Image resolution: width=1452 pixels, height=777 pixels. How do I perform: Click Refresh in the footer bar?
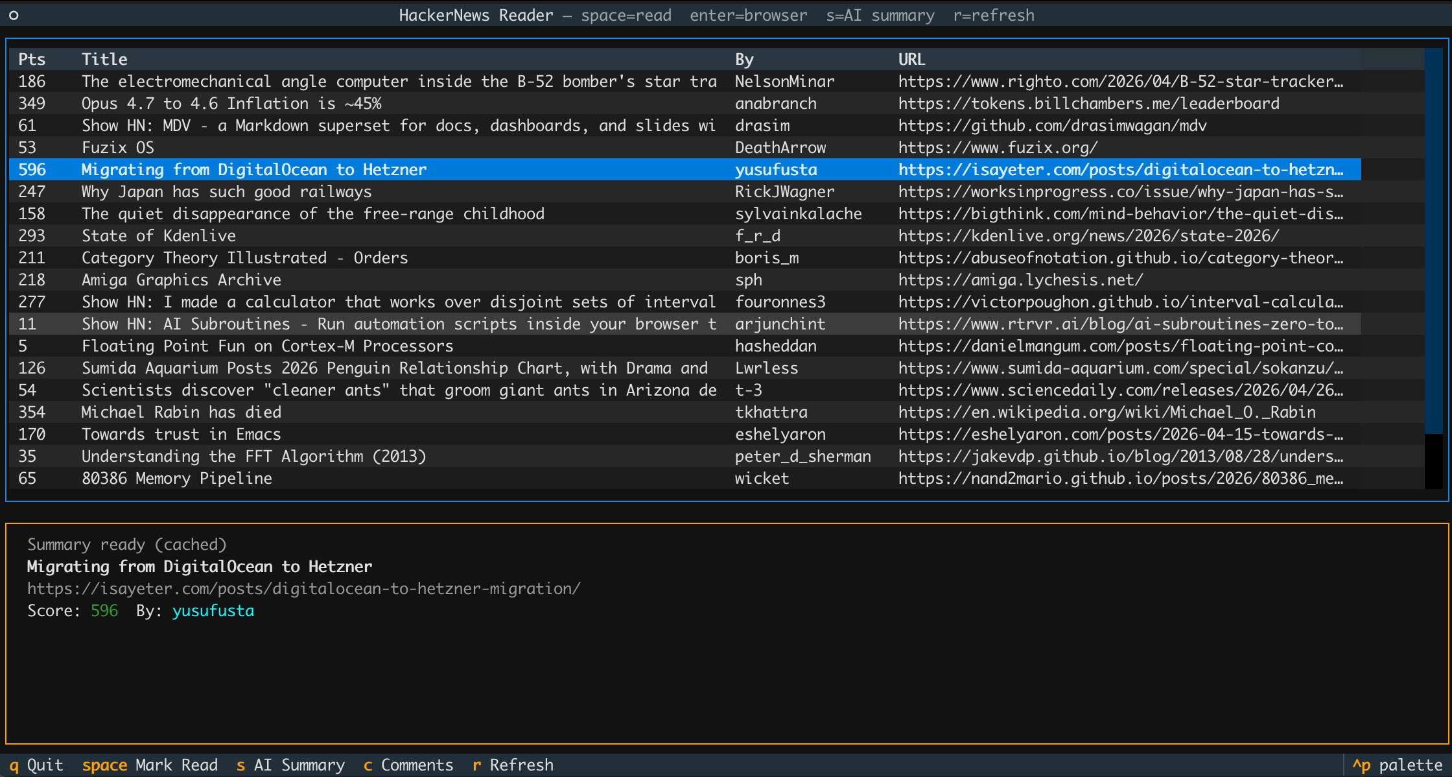(x=513, y=765)
